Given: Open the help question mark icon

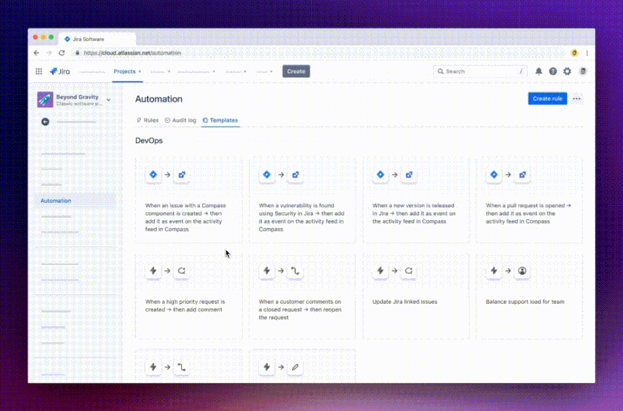Looking at the screenshot, I should (553, 71).
